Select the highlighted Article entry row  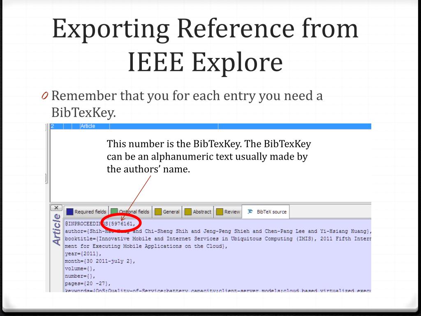point(210,126)
